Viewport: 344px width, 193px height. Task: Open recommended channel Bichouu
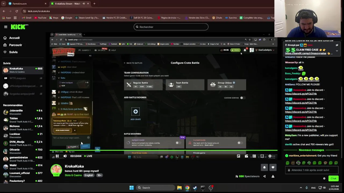[23, 128]
